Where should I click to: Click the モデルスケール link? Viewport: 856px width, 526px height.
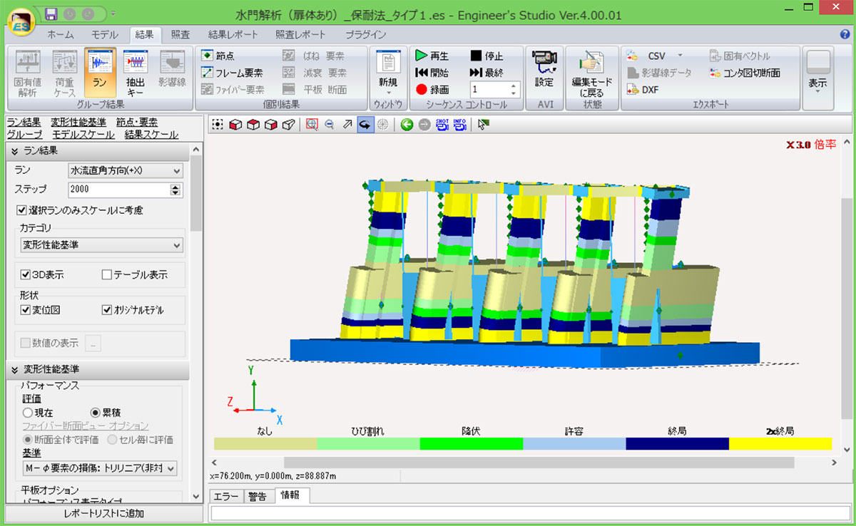coord(83,134)
